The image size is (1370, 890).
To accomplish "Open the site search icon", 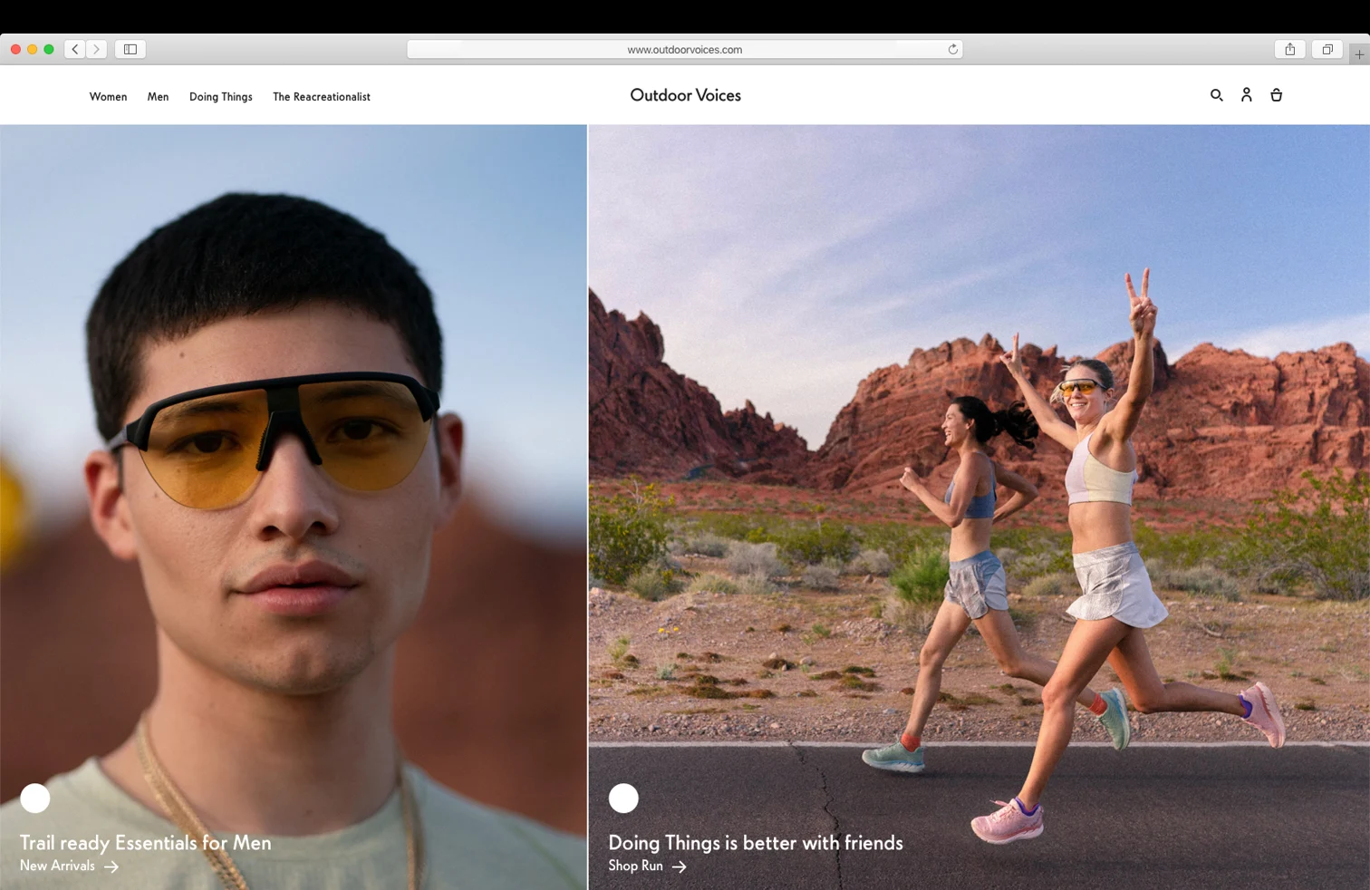I will click(1216, 95).
